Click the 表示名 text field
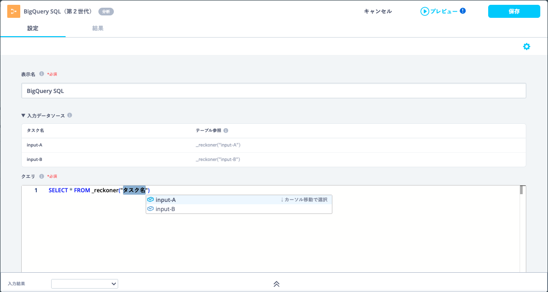 (x=274, y=91)
